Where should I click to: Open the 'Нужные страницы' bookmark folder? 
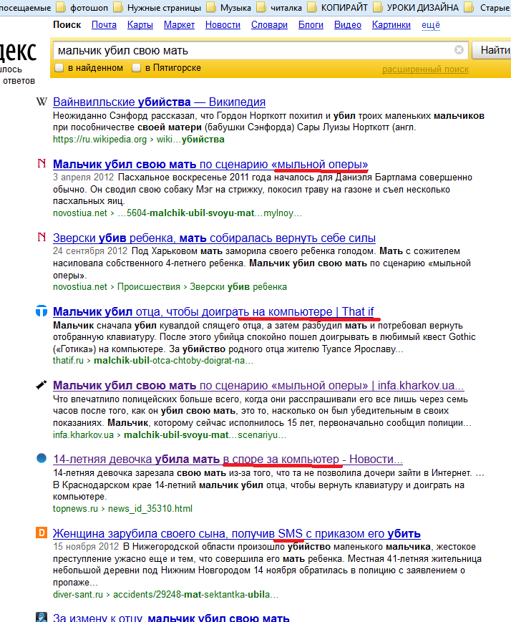(x=157, y=8)
